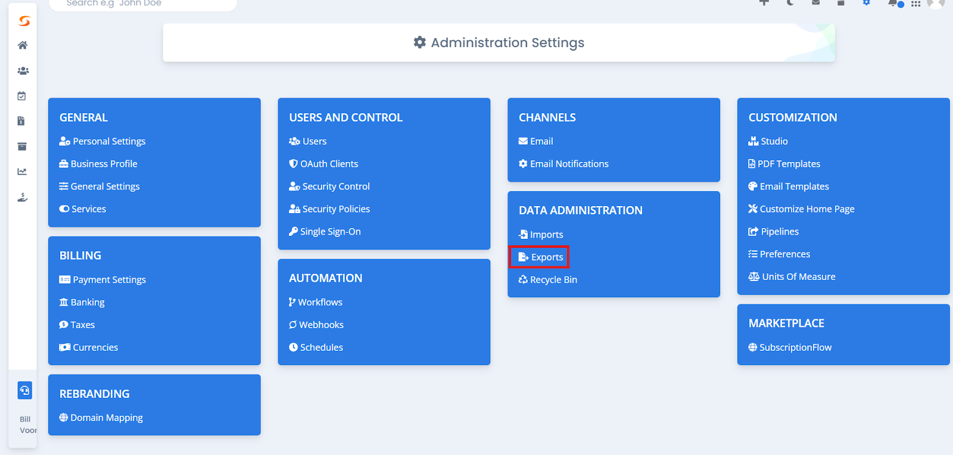The height and width of the screenshot is (455, 953).
Task: Click the Customize Home Page tools icon
Action: (753, 208)
